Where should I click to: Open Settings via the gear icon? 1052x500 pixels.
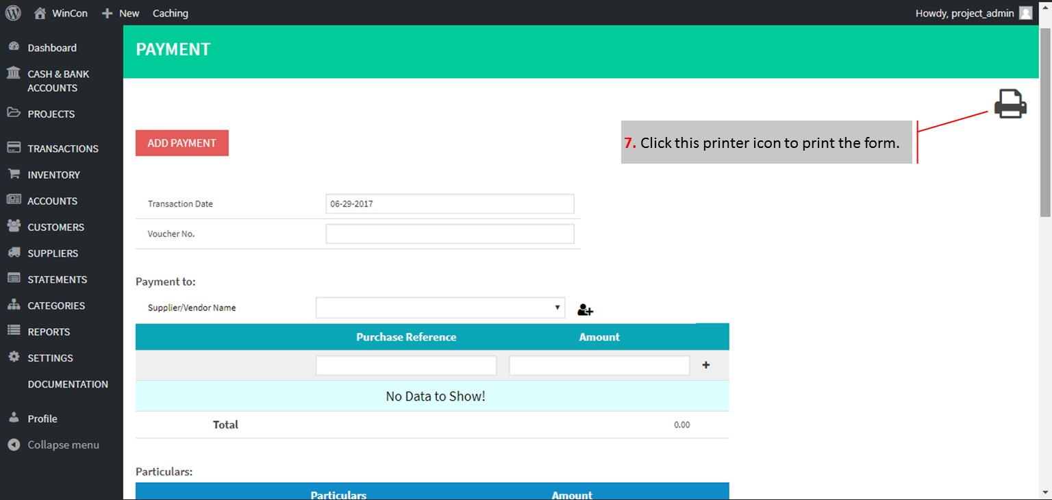(14, 358)
